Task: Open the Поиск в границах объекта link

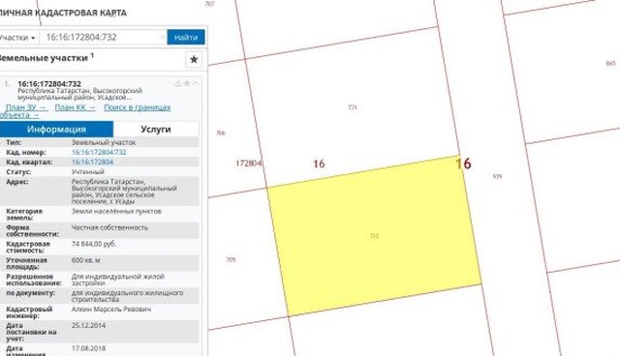Action: [138, 107]
